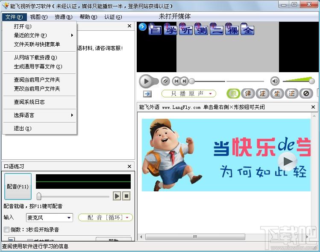Screen dimensions: 320x252
Task: Jump to previous sentence button
Action: pyautogui.click(x=176, y=81)
